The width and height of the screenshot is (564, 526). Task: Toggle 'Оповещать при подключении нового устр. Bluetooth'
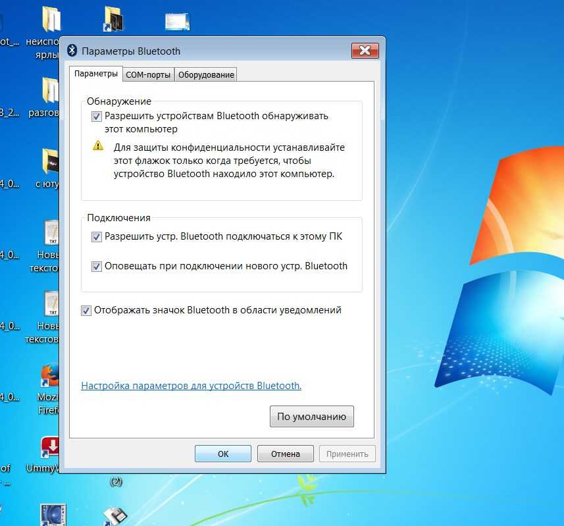coord(96,266)
